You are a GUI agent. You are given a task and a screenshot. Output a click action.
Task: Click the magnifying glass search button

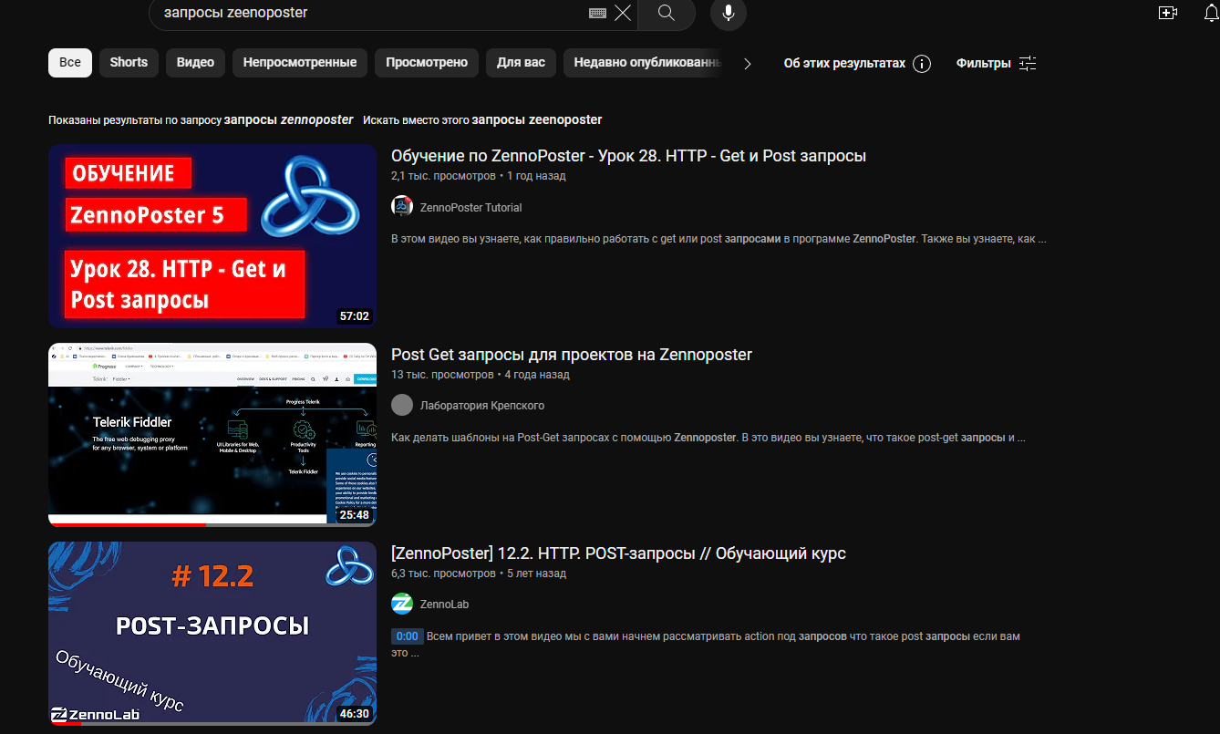[667, 13]
